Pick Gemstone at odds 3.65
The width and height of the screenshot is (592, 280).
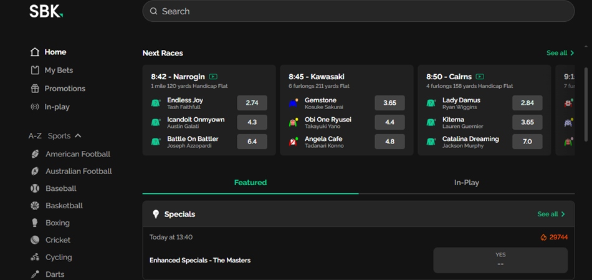(389, 103)
